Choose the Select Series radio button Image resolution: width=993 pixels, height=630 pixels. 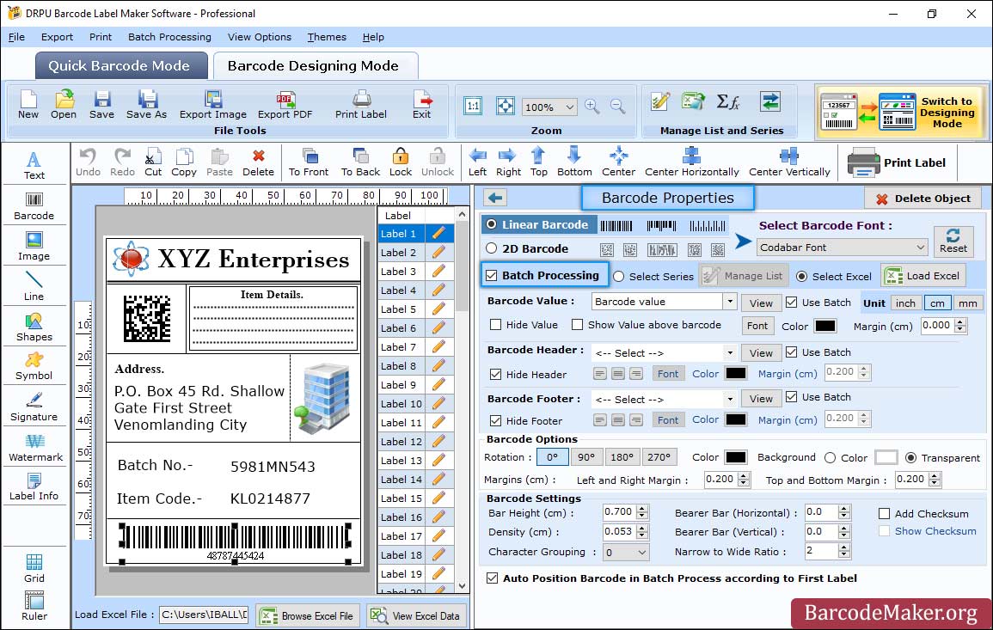619,277
